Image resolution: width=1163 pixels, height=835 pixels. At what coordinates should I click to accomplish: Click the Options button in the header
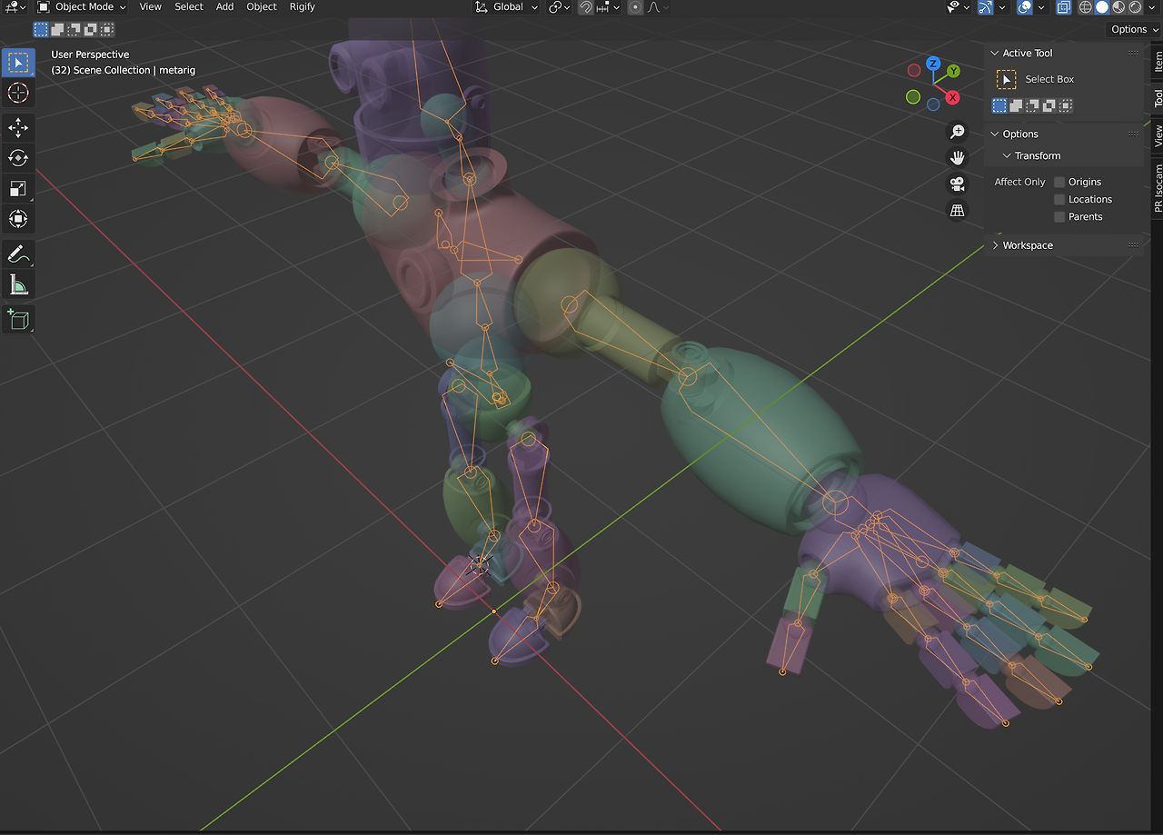(x=1134, y=29)
